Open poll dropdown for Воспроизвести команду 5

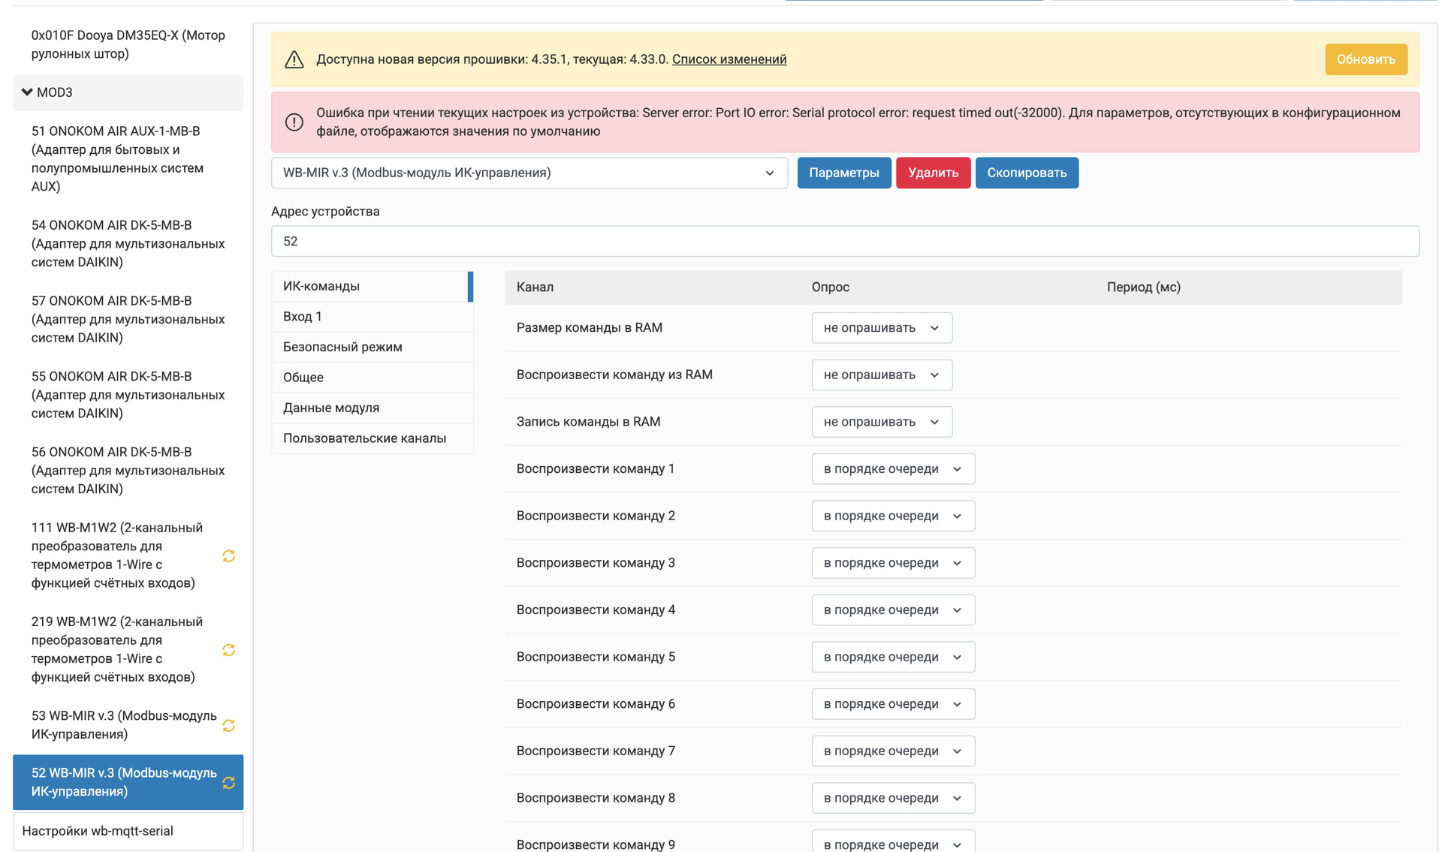(x=893, y=657)
